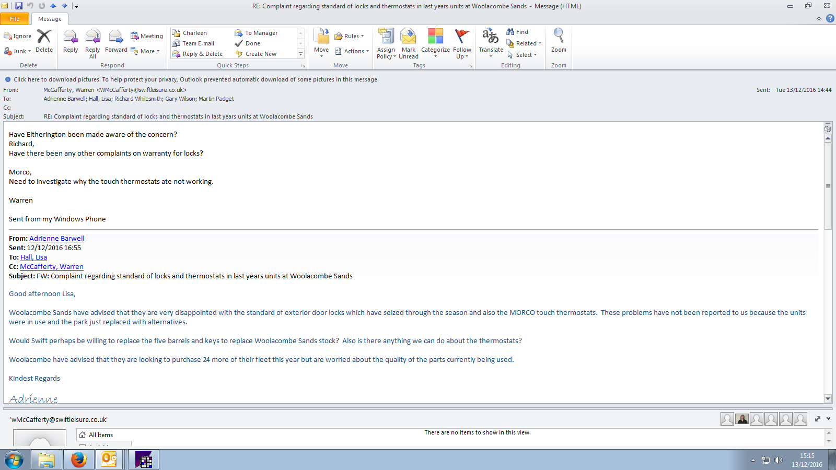Viewport: 836px width, 470px height.
Task: Open the Categorize color menu
Action: tap(435, 44)
